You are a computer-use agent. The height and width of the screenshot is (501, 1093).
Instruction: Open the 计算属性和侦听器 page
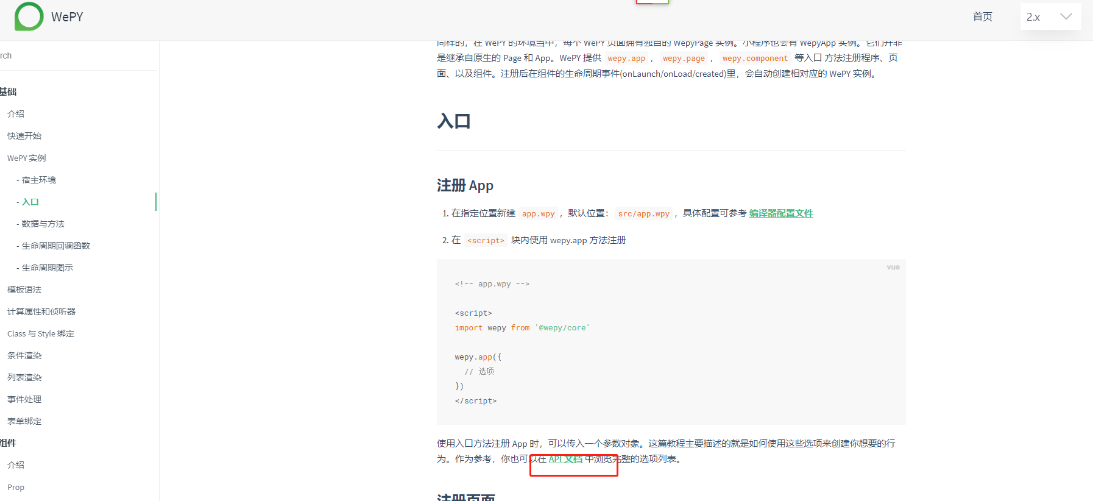[x=41, y=311]
